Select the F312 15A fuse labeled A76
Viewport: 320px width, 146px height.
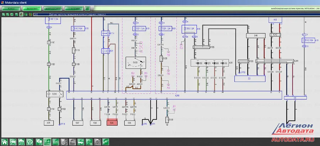pos(78,28)
